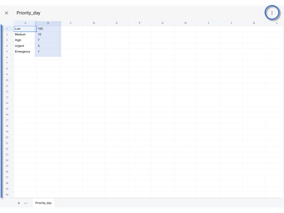Select row header 15
Viewport: 284px width, 213px height.
[7, 109]
